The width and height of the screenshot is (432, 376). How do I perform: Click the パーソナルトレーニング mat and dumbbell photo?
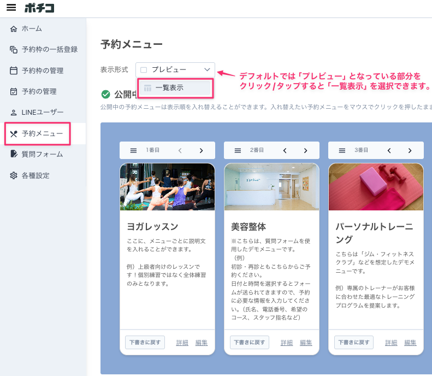click(x=376, y=186)
